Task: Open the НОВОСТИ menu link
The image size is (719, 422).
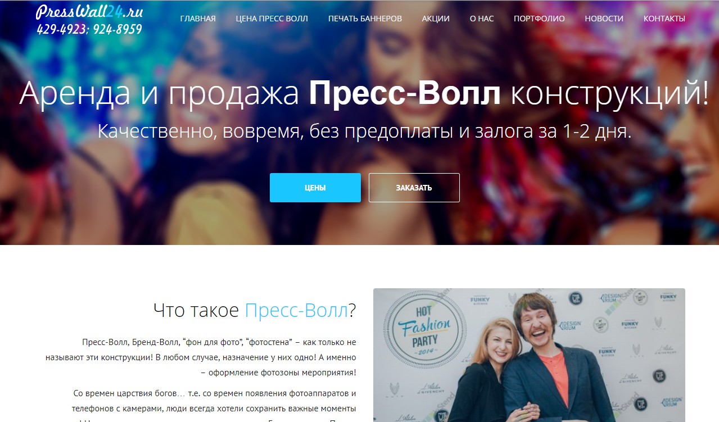Action: [x=604, y=19]
